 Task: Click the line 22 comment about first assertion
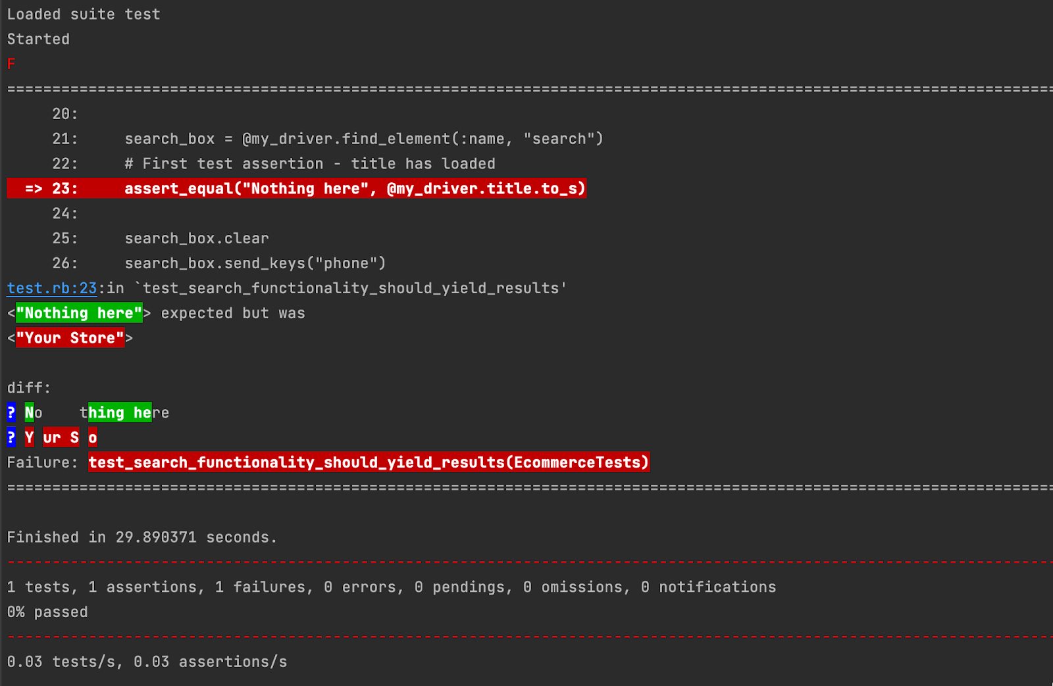pos(309,164)
